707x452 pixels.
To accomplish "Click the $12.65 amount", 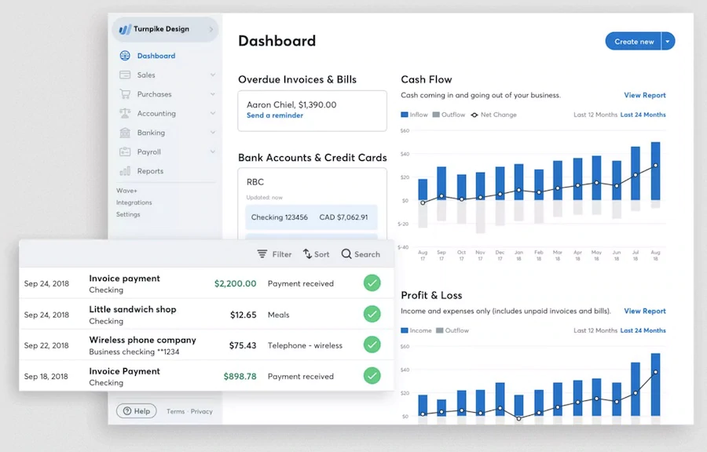I will tap(243, 315).
